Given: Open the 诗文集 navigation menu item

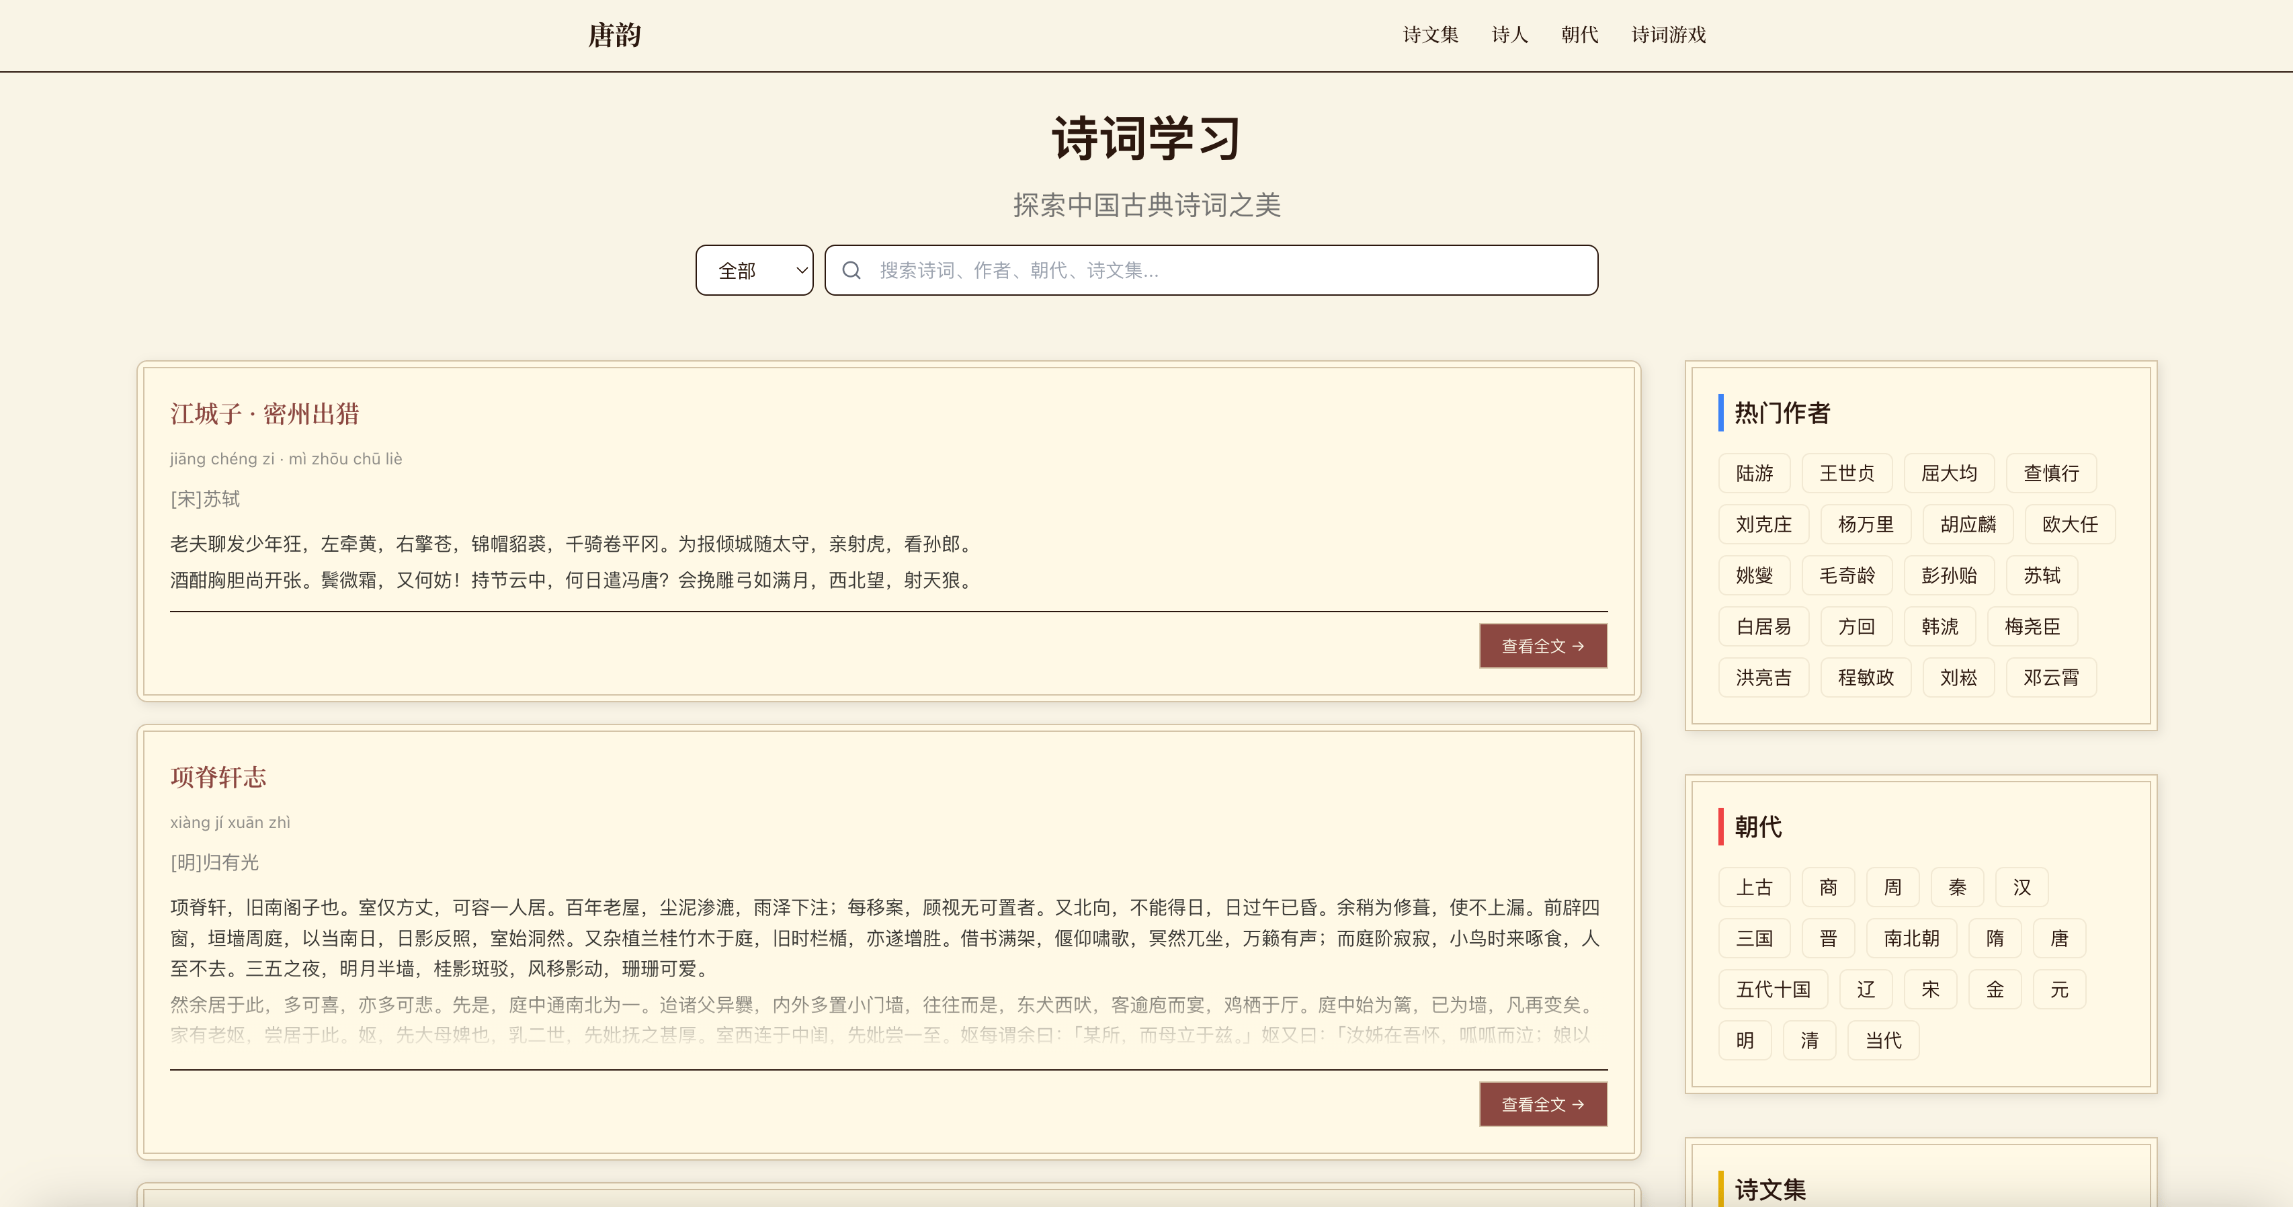Looking at the screenshot, I should pos(1431,35).
